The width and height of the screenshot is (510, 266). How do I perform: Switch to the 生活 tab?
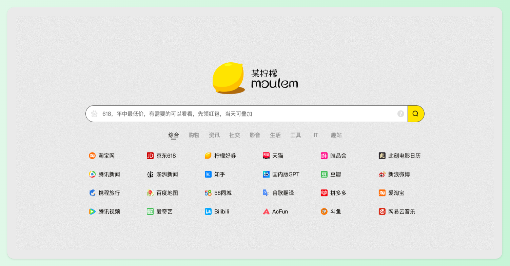coord(275,135)
